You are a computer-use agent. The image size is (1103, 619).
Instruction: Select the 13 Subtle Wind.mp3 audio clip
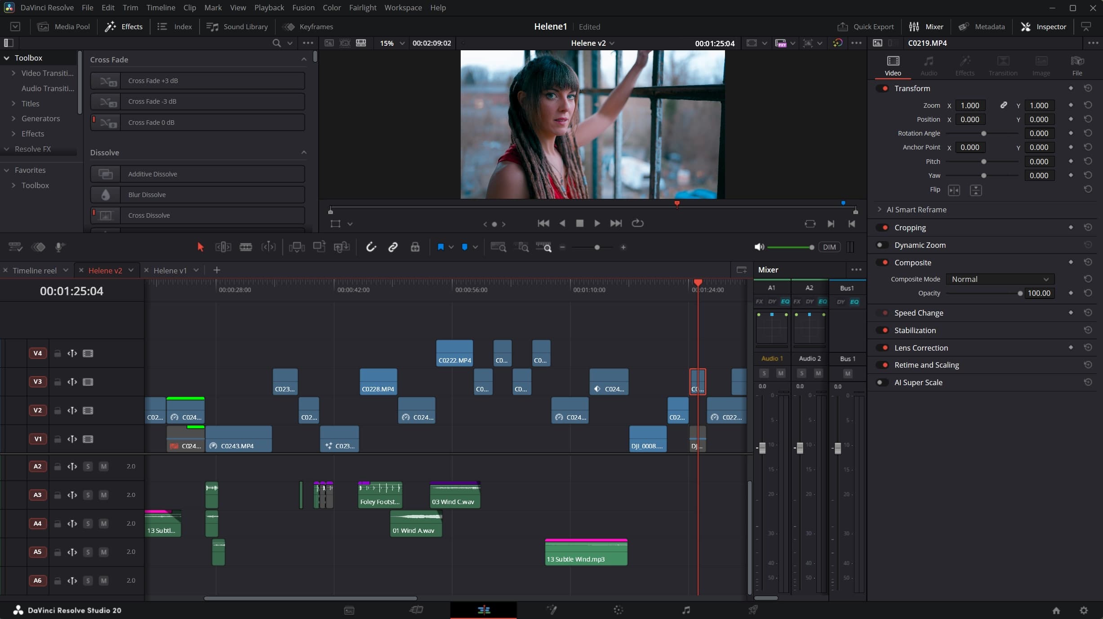[x=586, y=552]
